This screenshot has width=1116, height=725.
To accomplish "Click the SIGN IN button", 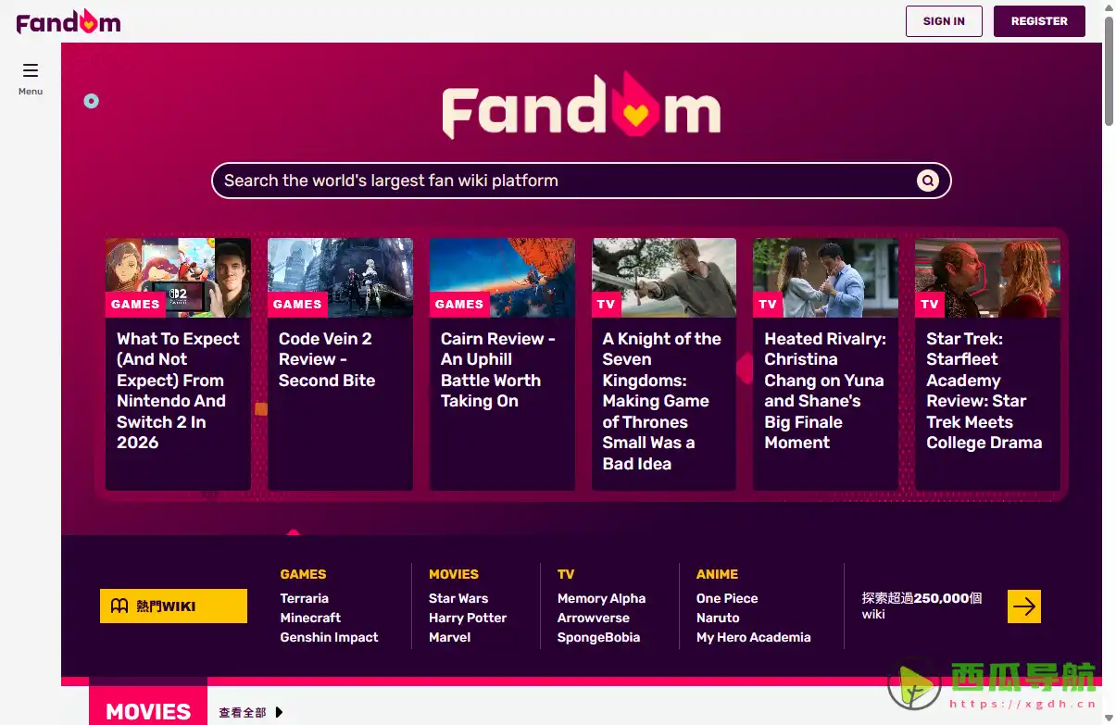I will point(943,21).
